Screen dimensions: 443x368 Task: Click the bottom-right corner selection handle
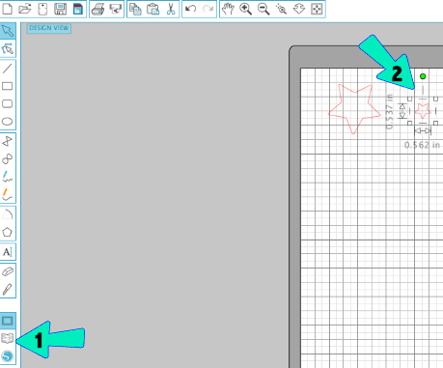(x=435, y=123)
